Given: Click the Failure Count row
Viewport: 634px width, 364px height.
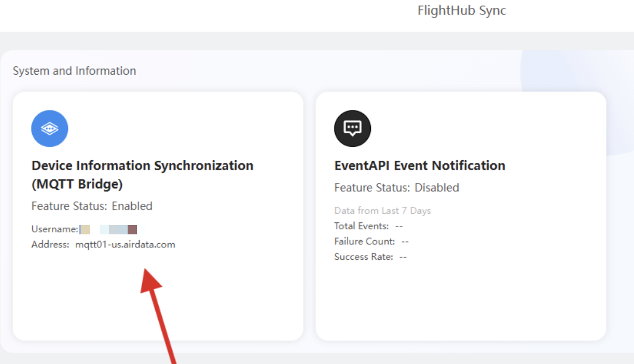Looking at the screenshot, I should point(372,242).
